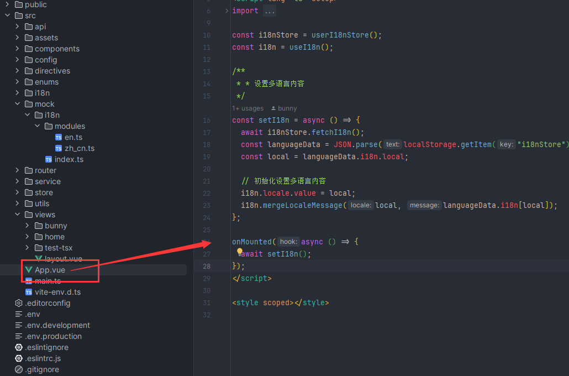569x376 pixels.
Task: Click the mock folder icon
Action: [x=29, y=104]
